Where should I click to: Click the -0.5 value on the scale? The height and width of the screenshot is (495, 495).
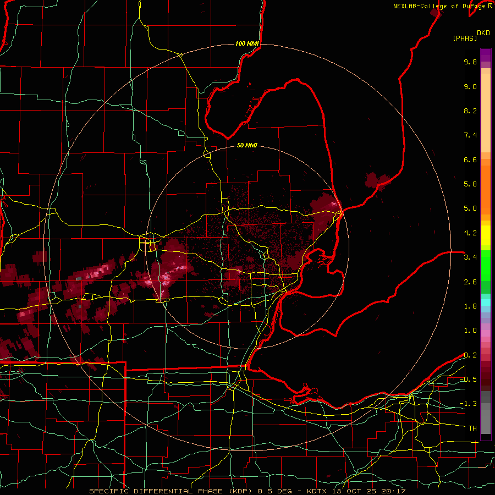pos(468,380)
